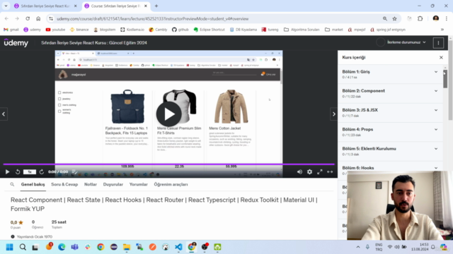Open the Duyurular tab
This screenshot has height=254, width=453.
click(x=113, y=184)
